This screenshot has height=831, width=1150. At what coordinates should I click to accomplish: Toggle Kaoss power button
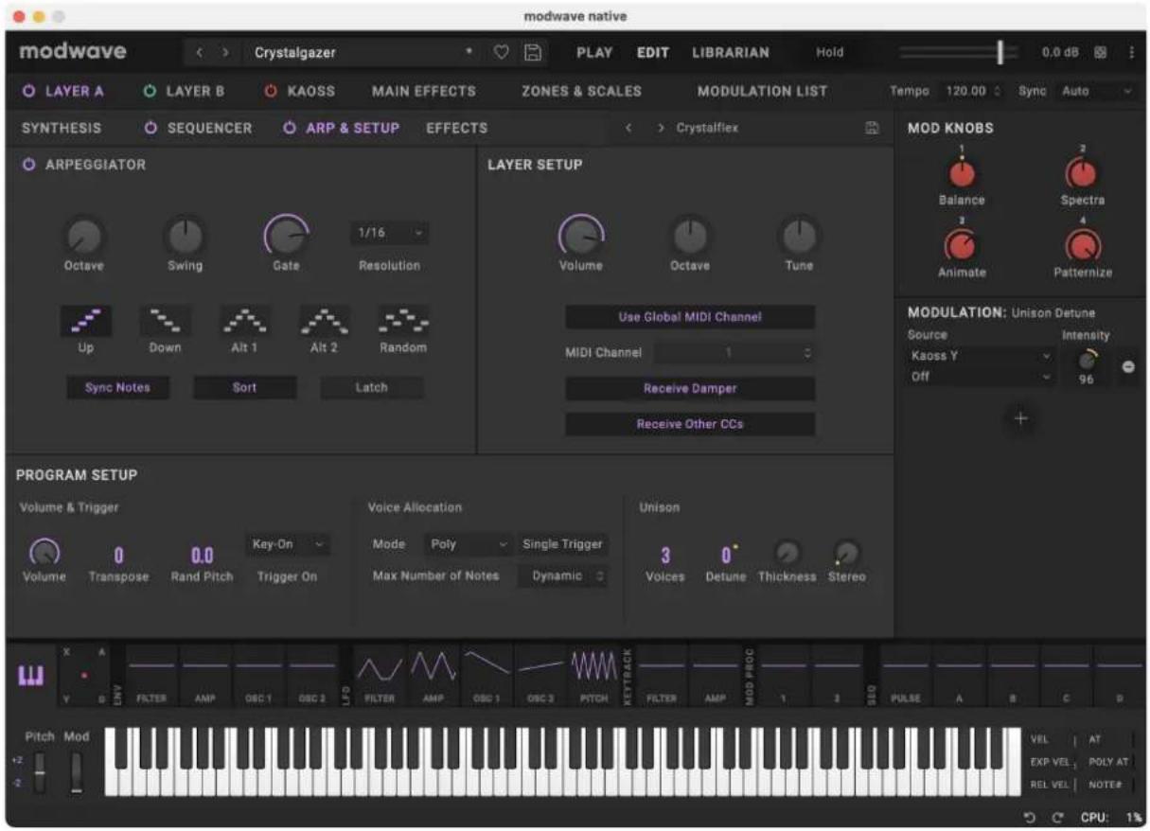(271, 91)
